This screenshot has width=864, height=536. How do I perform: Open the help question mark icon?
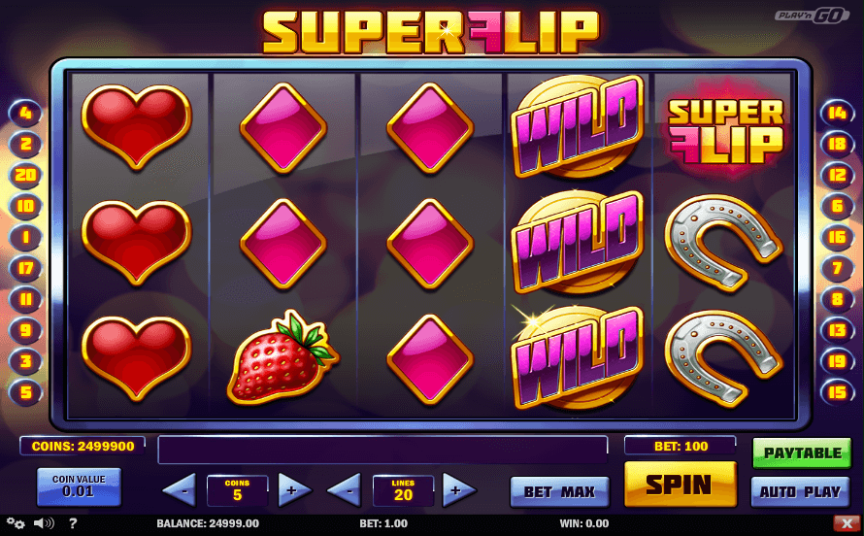(x=73, y=523)
